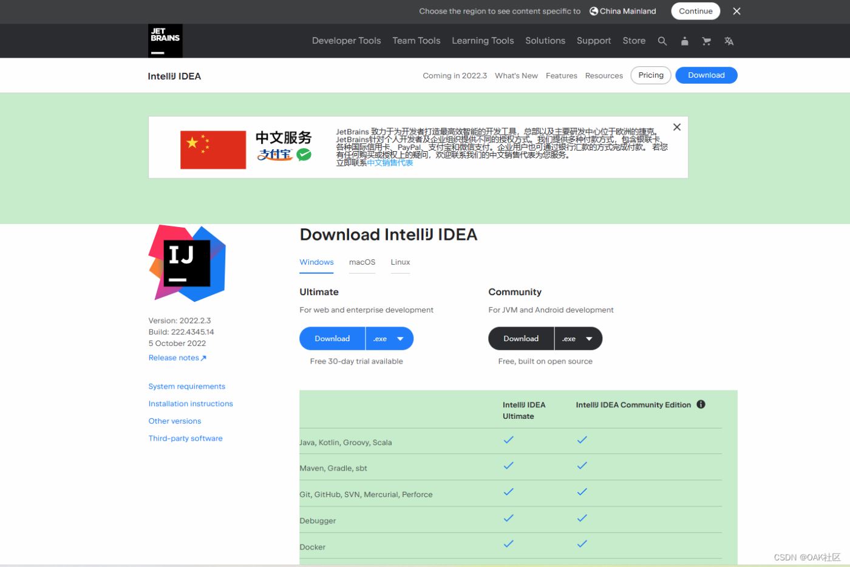Switch to the Linux tab
Image resolution: width=850 pixels, height=567 pixels.
tap(400, 262)
